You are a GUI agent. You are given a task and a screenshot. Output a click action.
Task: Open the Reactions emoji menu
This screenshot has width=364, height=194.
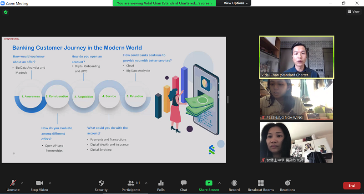[x=287, y=183]
